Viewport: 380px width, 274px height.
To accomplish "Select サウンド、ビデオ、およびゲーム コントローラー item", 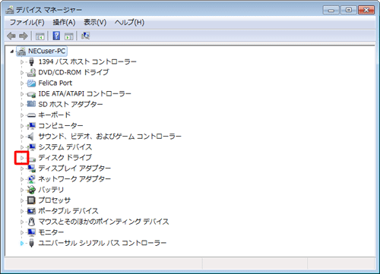I will click(110, 137).
